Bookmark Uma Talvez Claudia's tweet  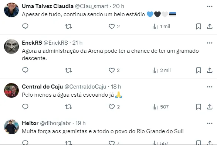coord(199,26)
